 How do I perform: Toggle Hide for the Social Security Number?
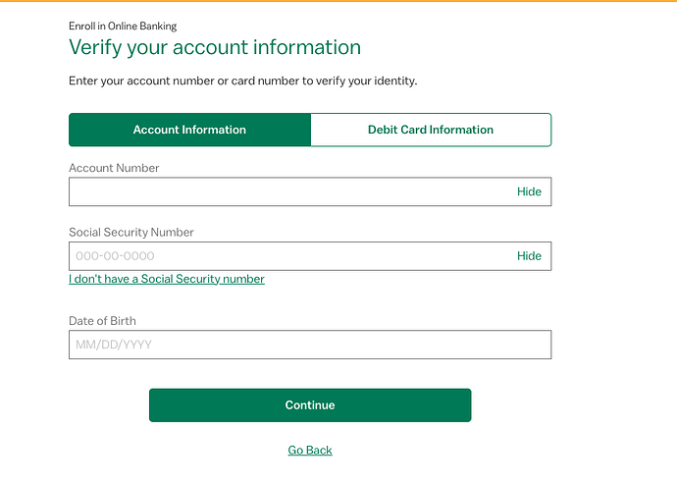tap(529, 256)
